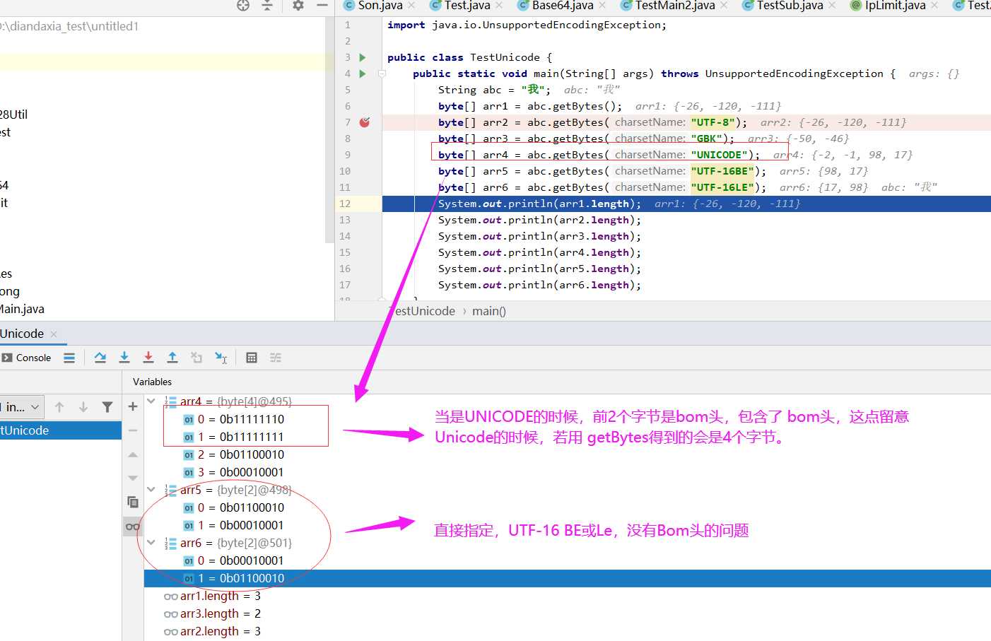Run class TestUnicode from gutter arrow
The image size is (991, 641).
pyautogui.click(x=363, y=57)
